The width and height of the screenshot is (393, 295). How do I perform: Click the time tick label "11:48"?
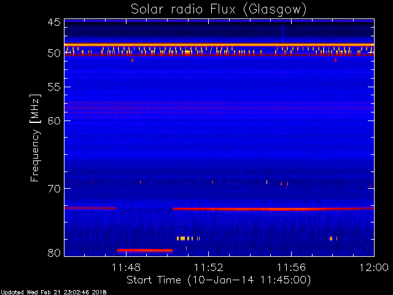[x=126, y=267]
